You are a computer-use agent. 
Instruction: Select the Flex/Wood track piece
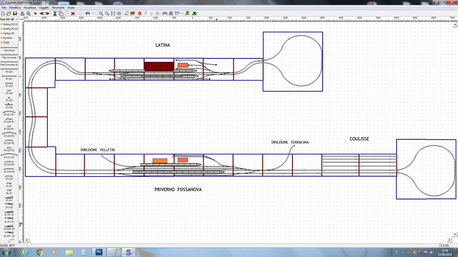click(9, 49)
